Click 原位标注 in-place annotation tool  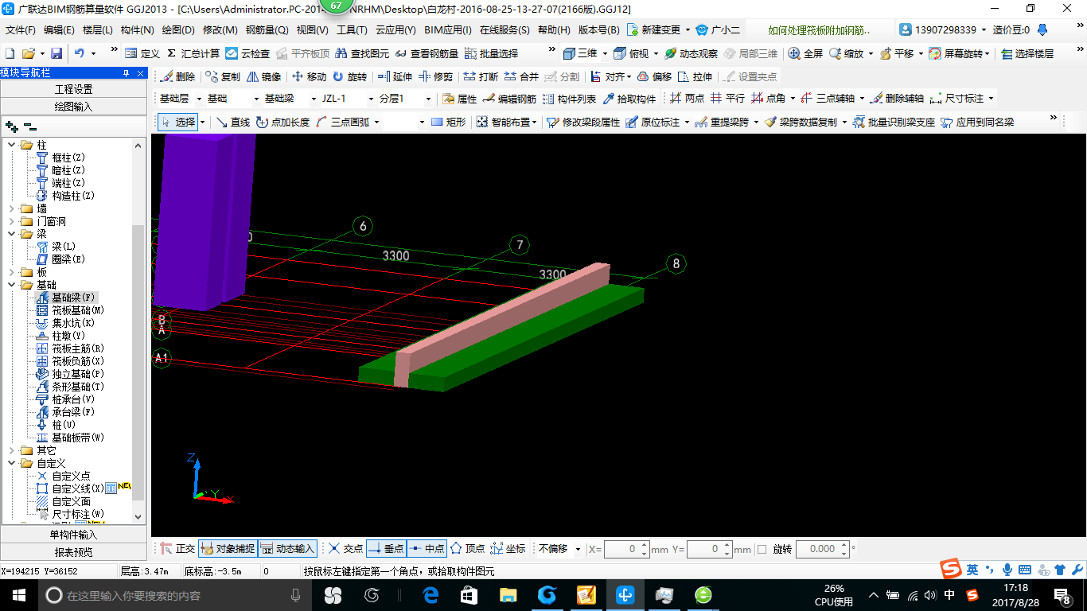pos(653,123)
